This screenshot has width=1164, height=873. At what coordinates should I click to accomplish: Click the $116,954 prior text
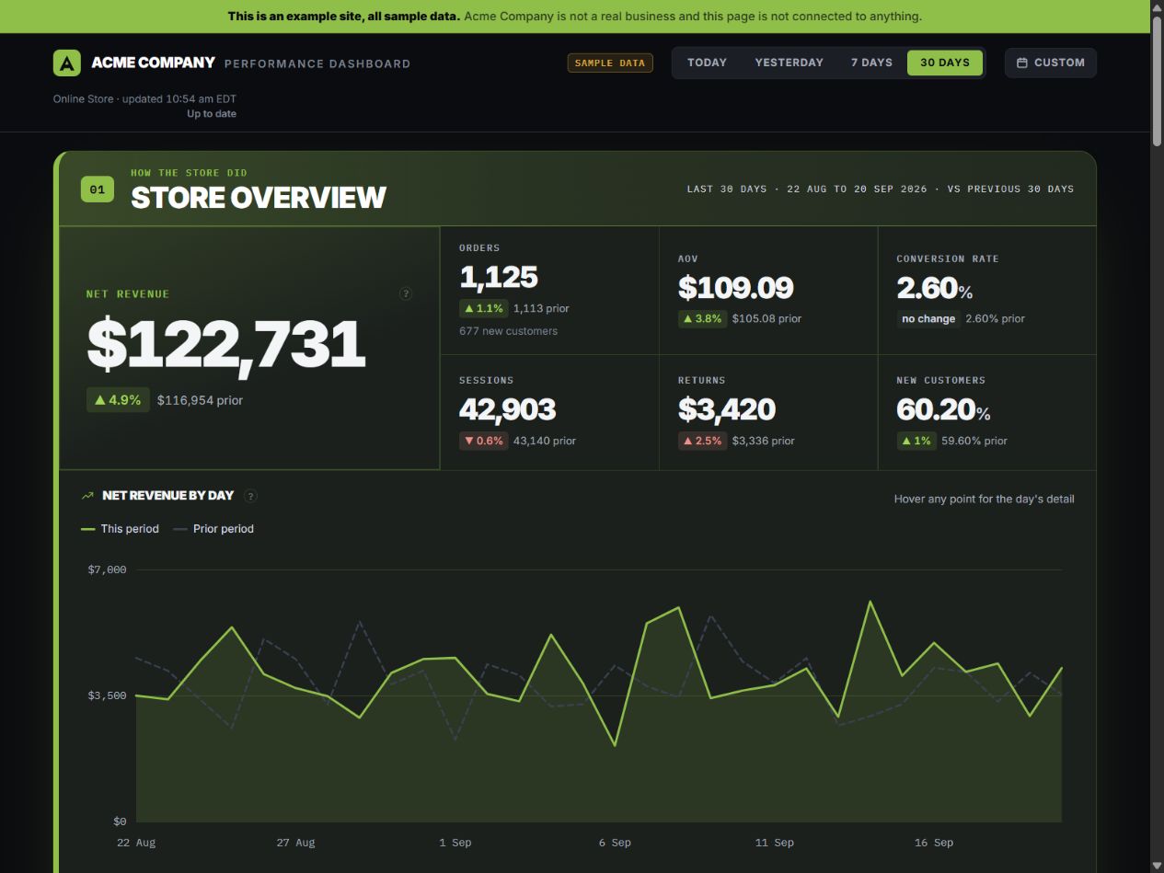coord(200,400)
